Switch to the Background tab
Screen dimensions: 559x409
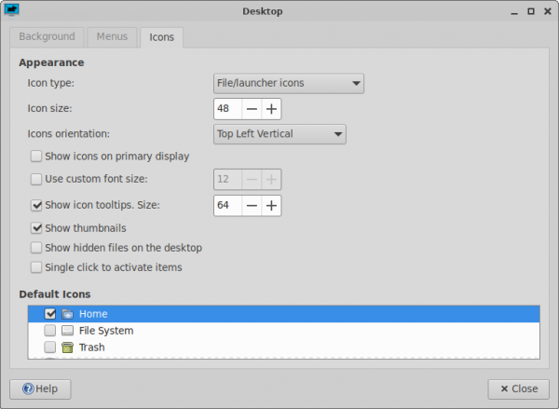[x=48, y=37]
